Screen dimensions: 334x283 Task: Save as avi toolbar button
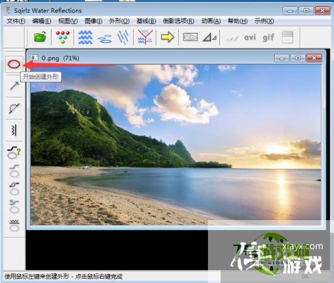pos(250,38)
